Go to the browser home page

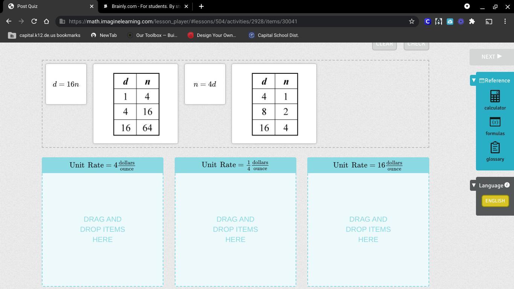(x=46, y=21)
